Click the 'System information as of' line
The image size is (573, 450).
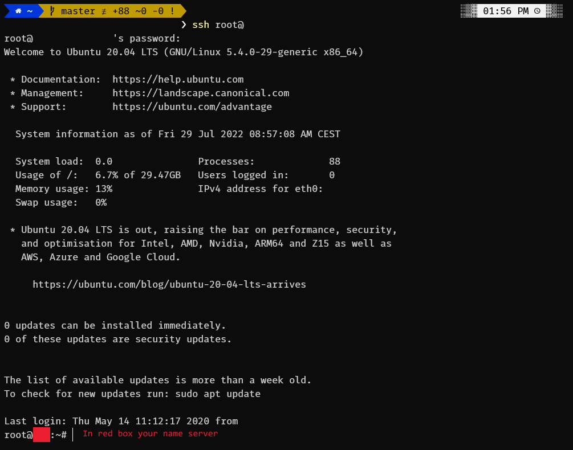[x=177, y=134]
